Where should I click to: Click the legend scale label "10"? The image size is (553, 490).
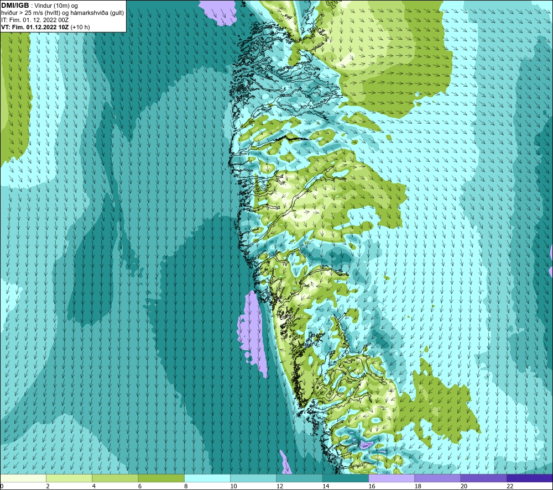pyautogui.click(x=234, y=486)
